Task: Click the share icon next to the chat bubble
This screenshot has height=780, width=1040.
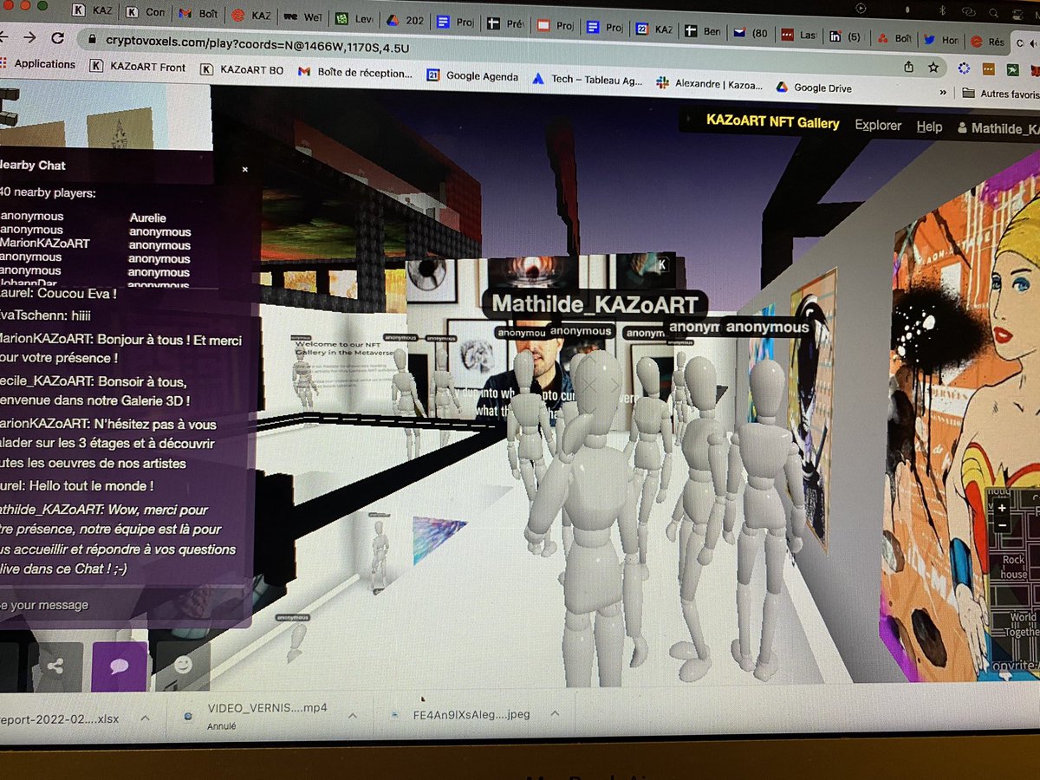Action: click(56, 666)
